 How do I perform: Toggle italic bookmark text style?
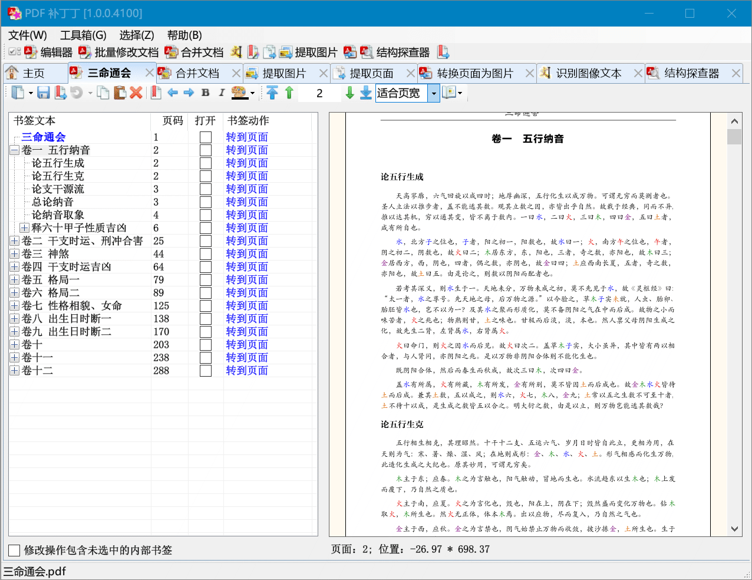[x=222, y=93]
